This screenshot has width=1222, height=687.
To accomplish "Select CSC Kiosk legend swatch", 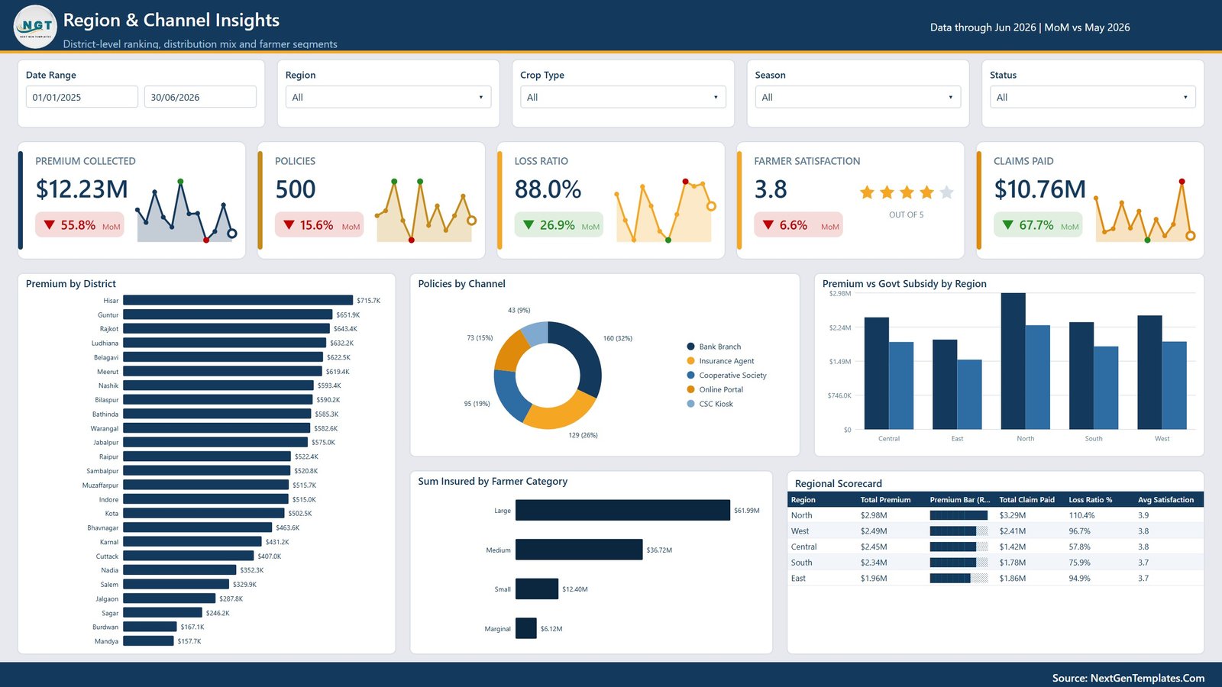I will [691, 404].
